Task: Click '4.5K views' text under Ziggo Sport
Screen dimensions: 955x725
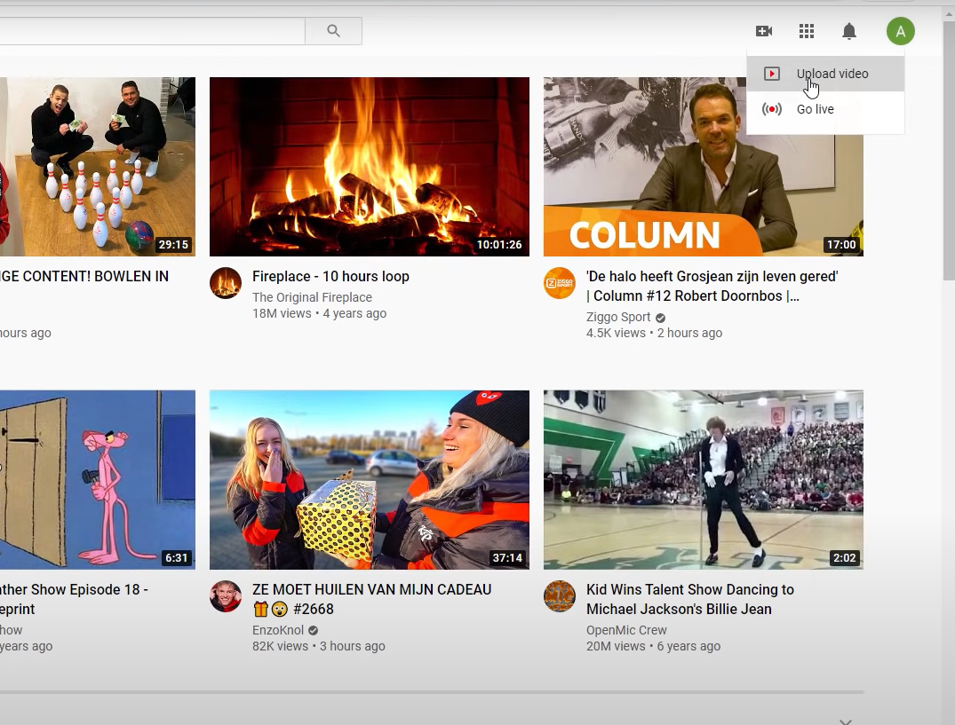Action: tap(615, 334)
